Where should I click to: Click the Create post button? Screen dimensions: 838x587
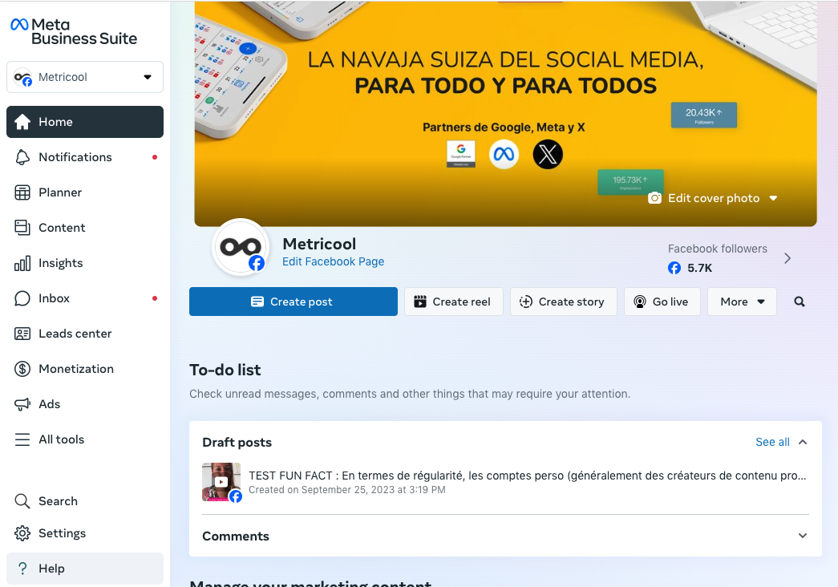tap(294, 302)
